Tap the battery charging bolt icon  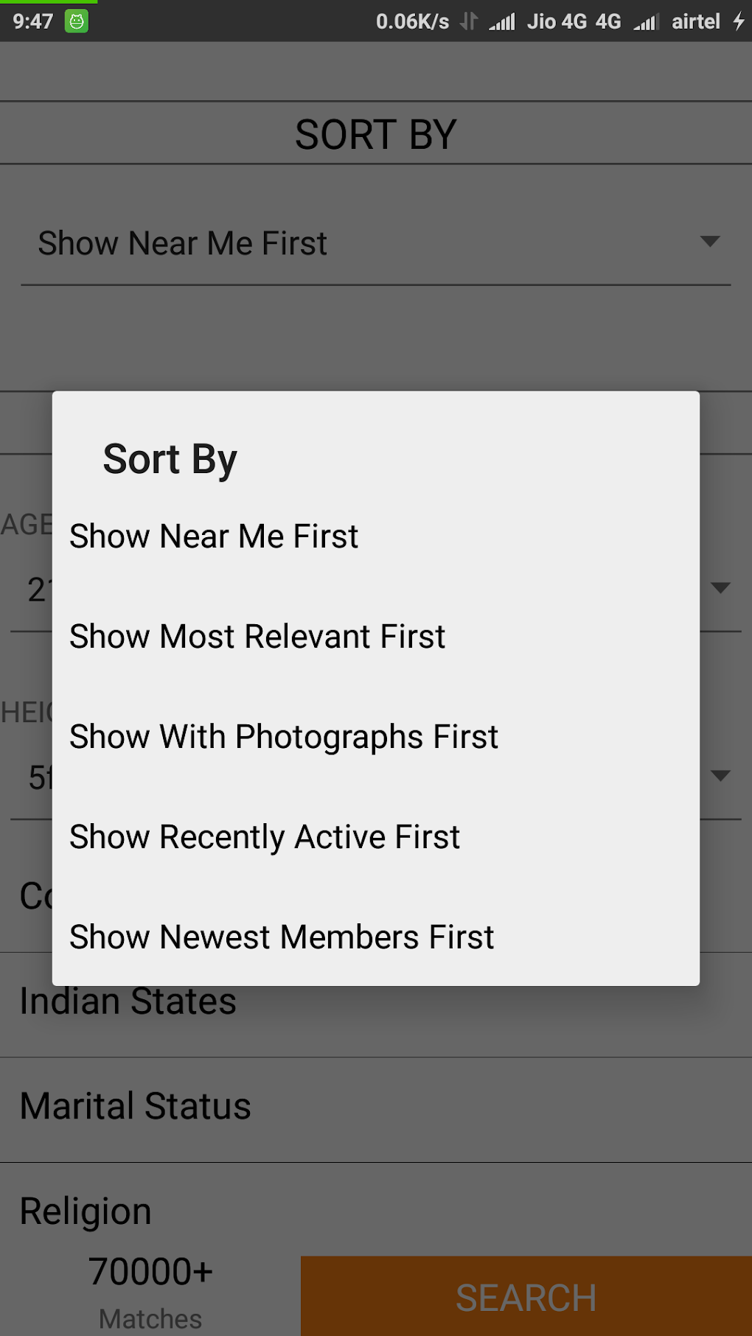point(739,21)
